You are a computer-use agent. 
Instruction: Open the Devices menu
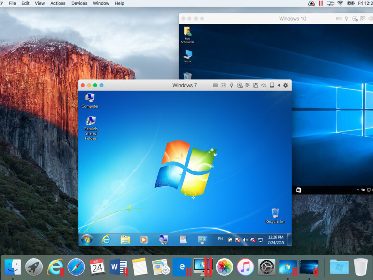point(79,3)
